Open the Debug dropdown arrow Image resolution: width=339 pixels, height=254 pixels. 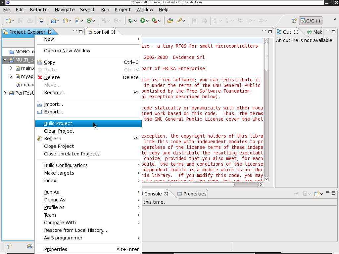135,21
